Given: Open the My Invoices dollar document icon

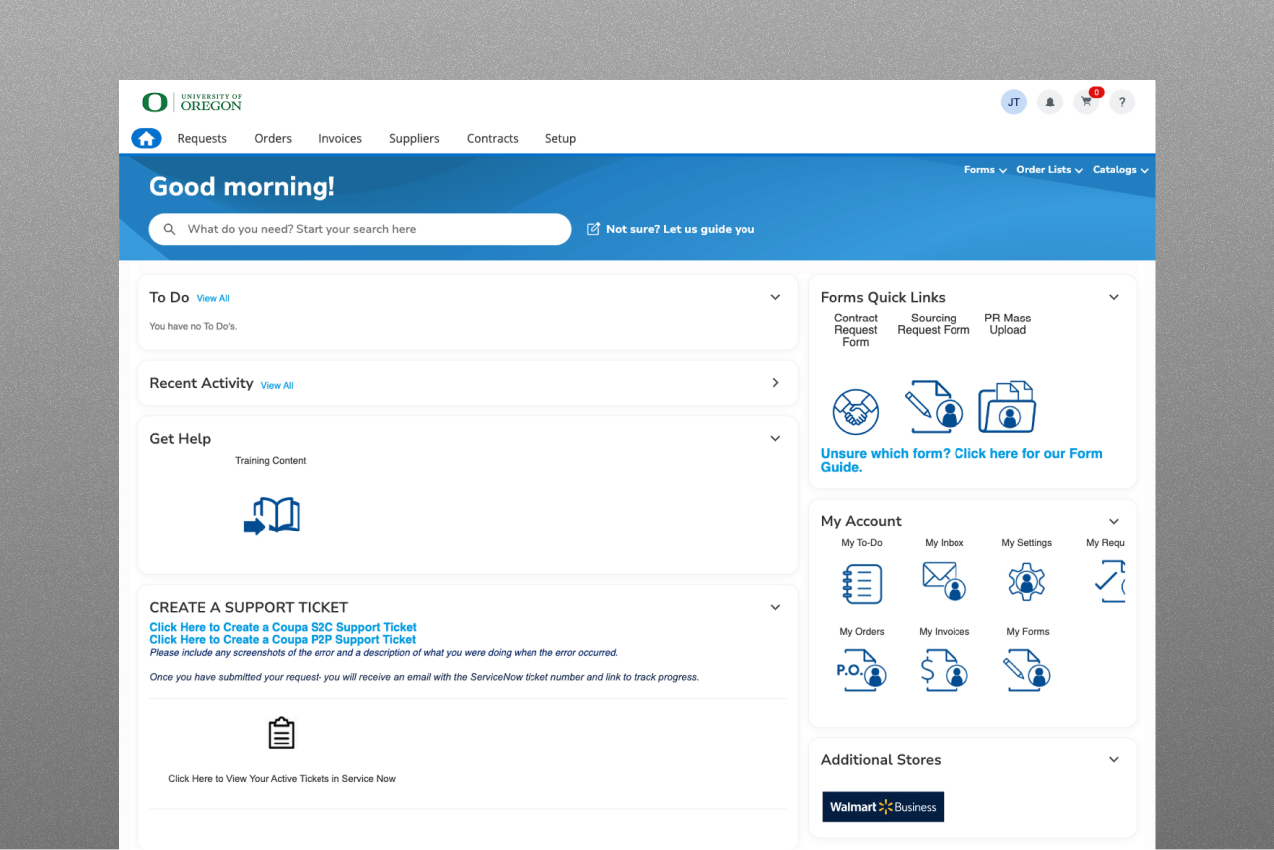Looking at the screenshot, I should pos(944,669).
